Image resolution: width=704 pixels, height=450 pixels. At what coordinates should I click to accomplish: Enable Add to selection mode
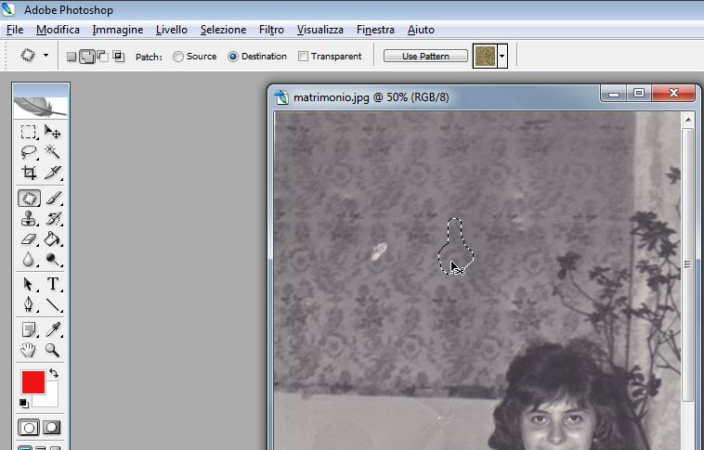tap(87, 57)
